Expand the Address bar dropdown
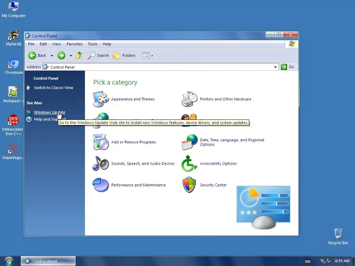 [275, 67]
